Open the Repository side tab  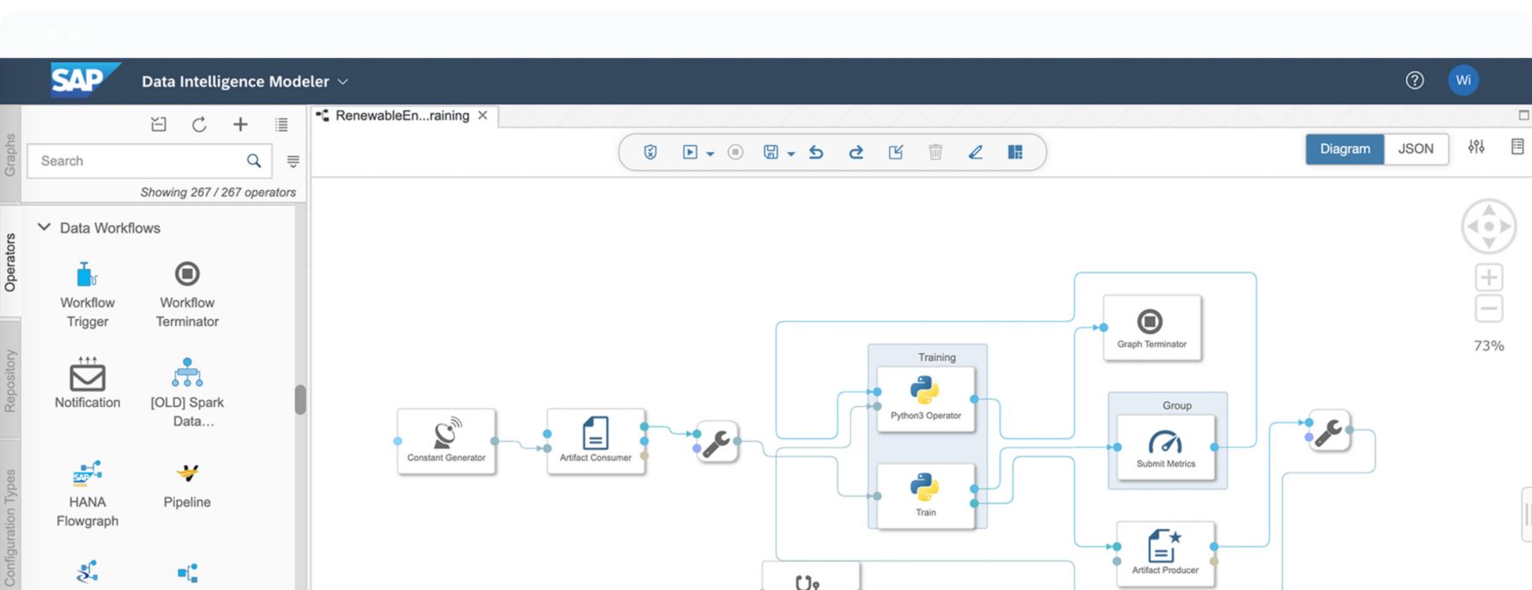click(10, 380)
